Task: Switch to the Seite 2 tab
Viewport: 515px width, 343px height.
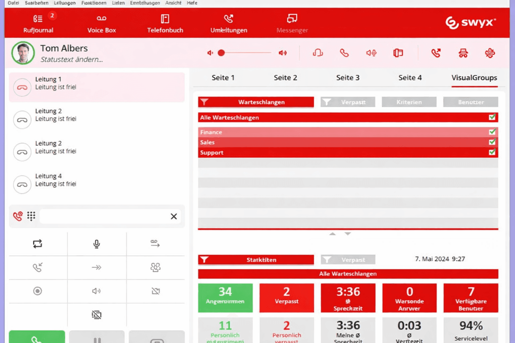Action: click(x=285, y=78)
